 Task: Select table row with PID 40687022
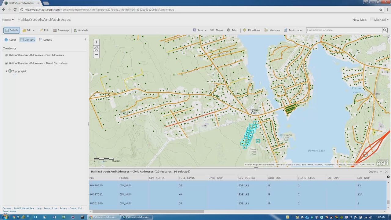pos(238,194)
